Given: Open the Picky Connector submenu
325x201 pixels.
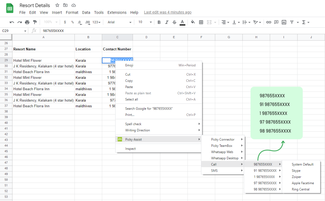Looking at the screenshot, I should click(x=223, y=139).
